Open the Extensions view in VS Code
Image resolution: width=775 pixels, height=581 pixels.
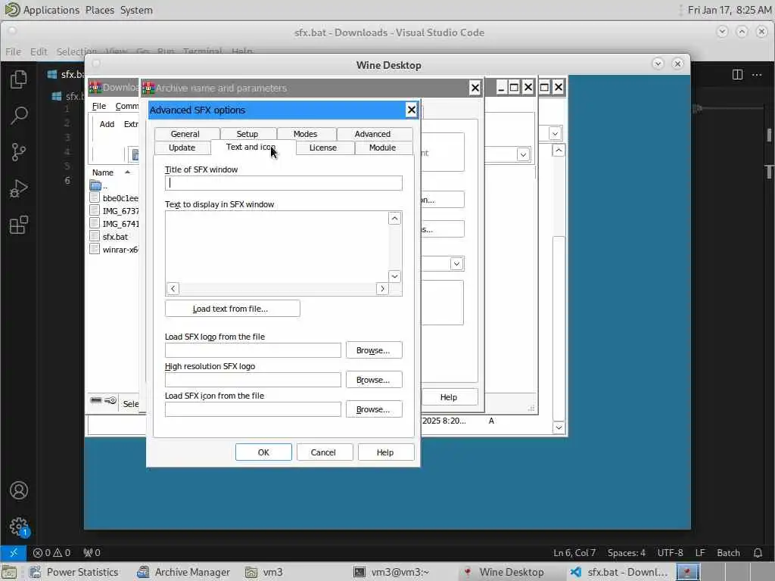18,225
